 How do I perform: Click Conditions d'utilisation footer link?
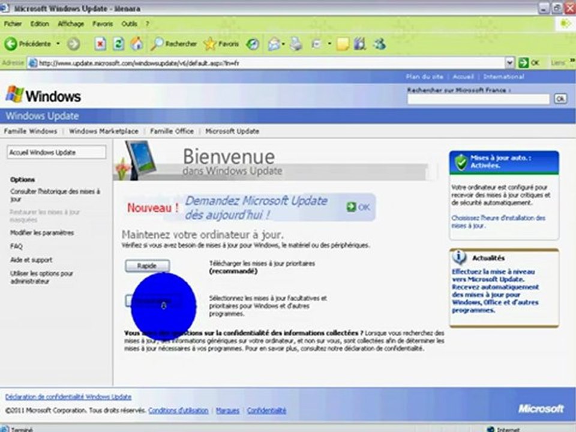[178, 410]
